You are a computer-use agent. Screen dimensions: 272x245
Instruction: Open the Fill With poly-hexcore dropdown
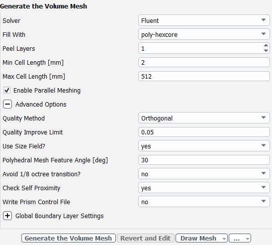coord(204,34)
